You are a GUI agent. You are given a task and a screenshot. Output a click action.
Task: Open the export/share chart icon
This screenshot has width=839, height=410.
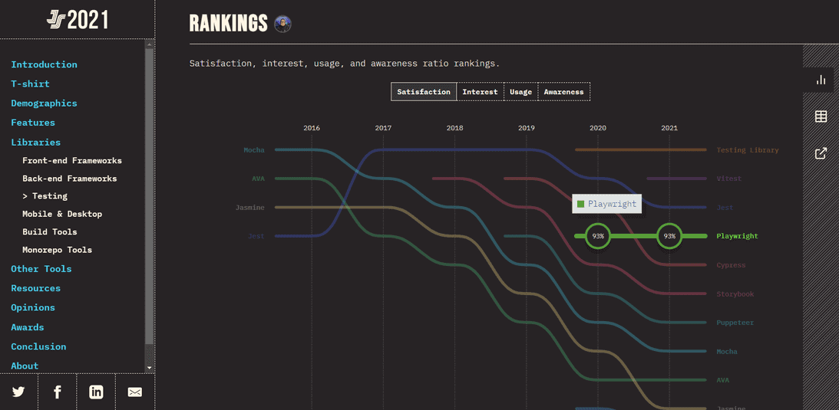pyautogui.click(x=821, y=153)
